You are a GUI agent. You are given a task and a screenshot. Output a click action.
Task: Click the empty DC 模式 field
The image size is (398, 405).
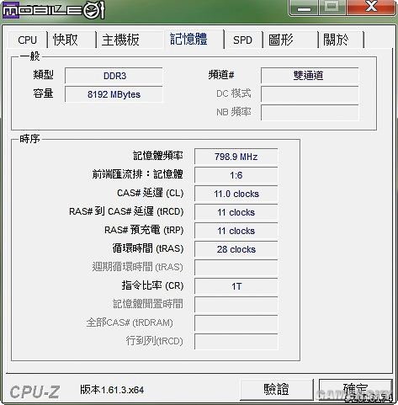click(x=310, y=94)
